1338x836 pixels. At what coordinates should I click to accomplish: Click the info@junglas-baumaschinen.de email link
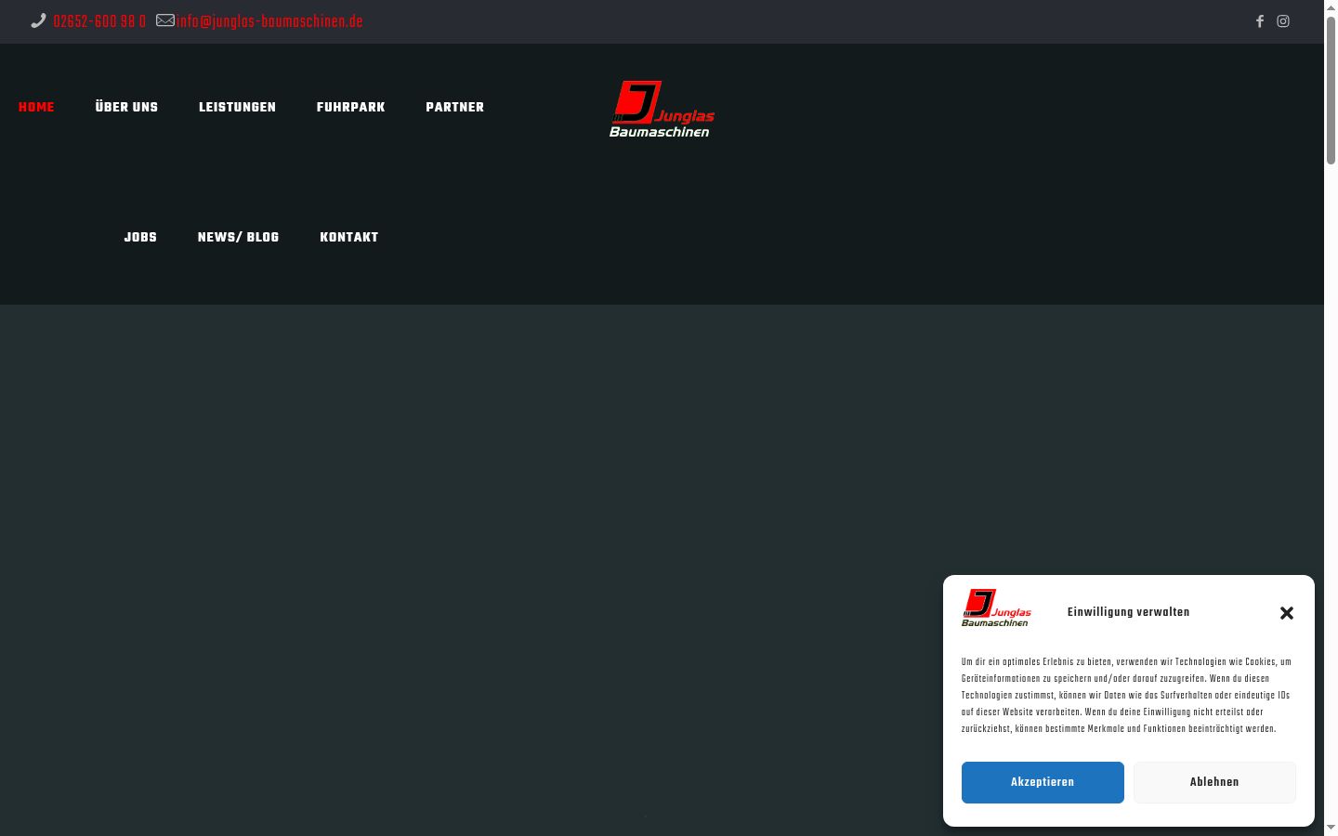click(x=269, y=21)
